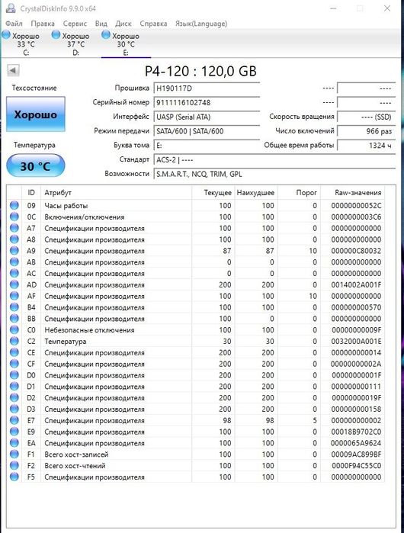Click the Текущее column header
Screen dimensions: 404x533
point(213,193)
